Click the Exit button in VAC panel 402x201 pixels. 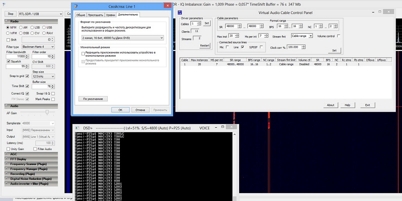point(367,105)
